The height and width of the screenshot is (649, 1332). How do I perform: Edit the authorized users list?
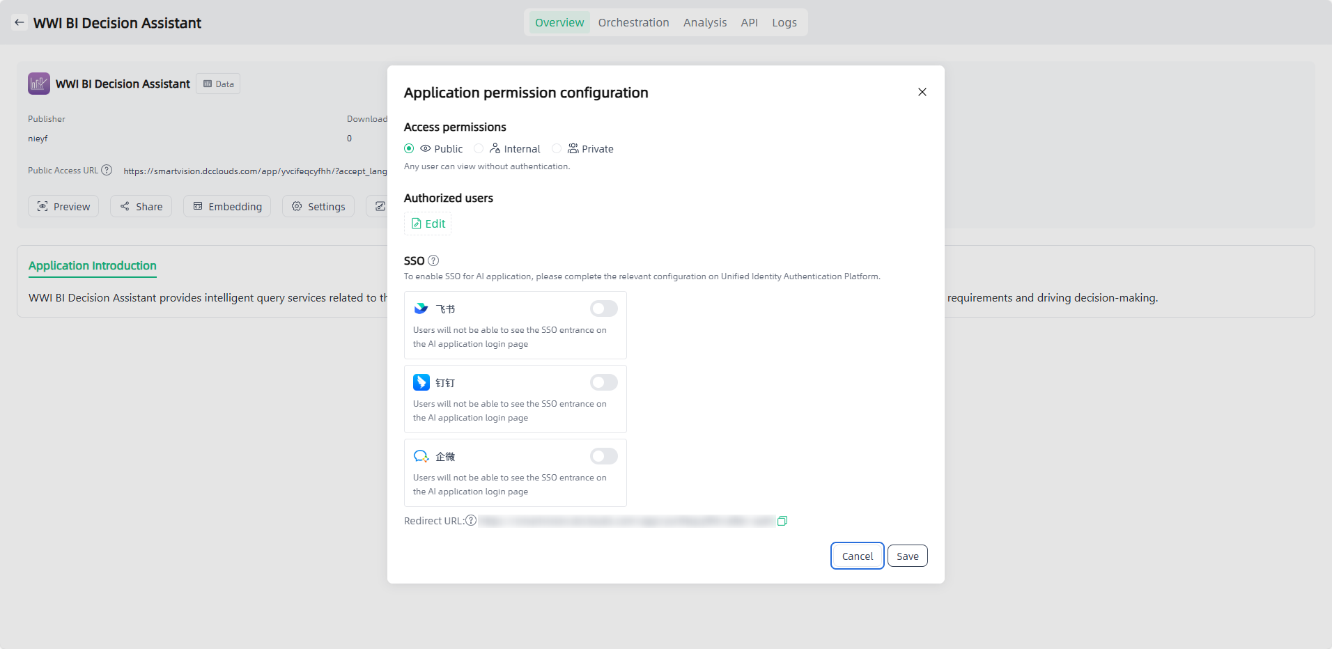click(428, 224)
